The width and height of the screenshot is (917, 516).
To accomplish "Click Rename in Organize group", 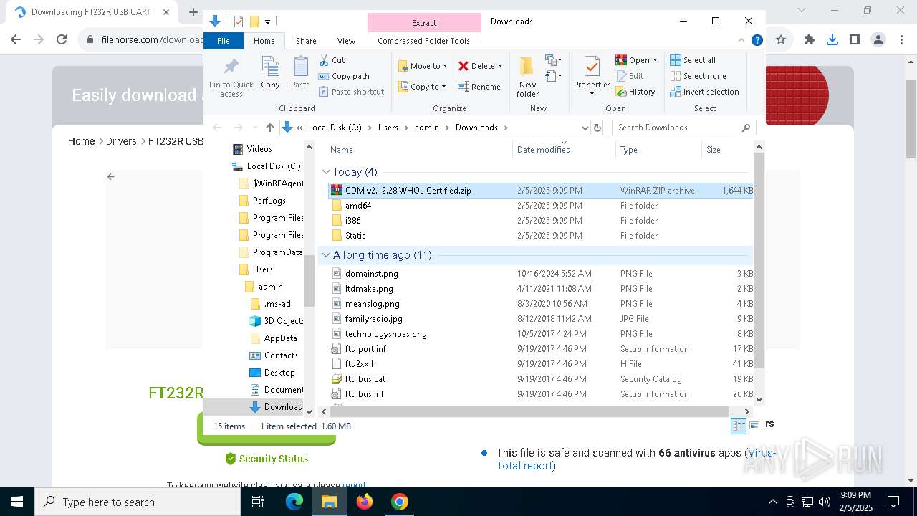I will point(479,87).
